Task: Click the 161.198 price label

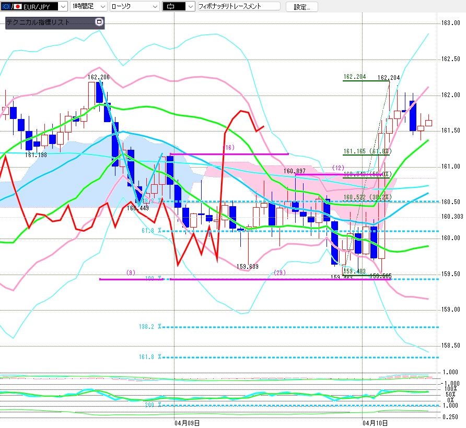Action: pos(36,155)
